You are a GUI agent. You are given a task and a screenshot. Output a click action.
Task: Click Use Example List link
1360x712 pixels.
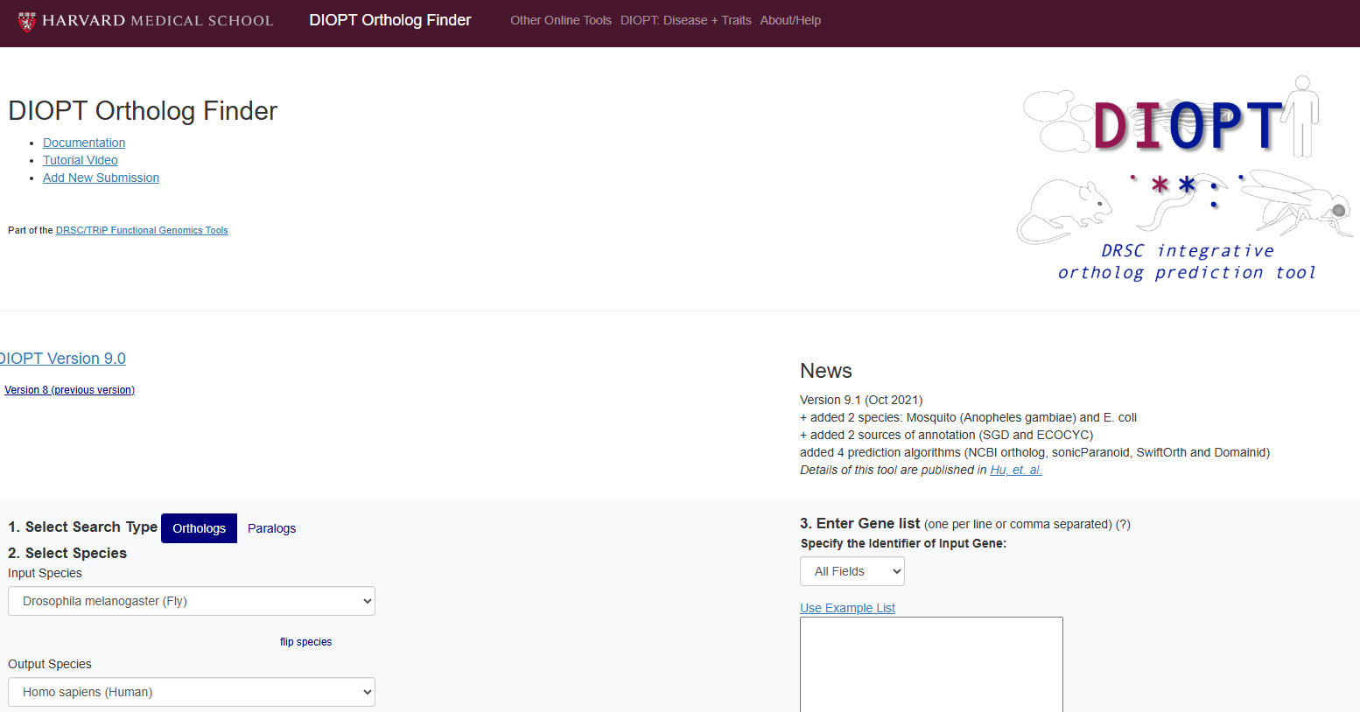click(x=847, y=608)
